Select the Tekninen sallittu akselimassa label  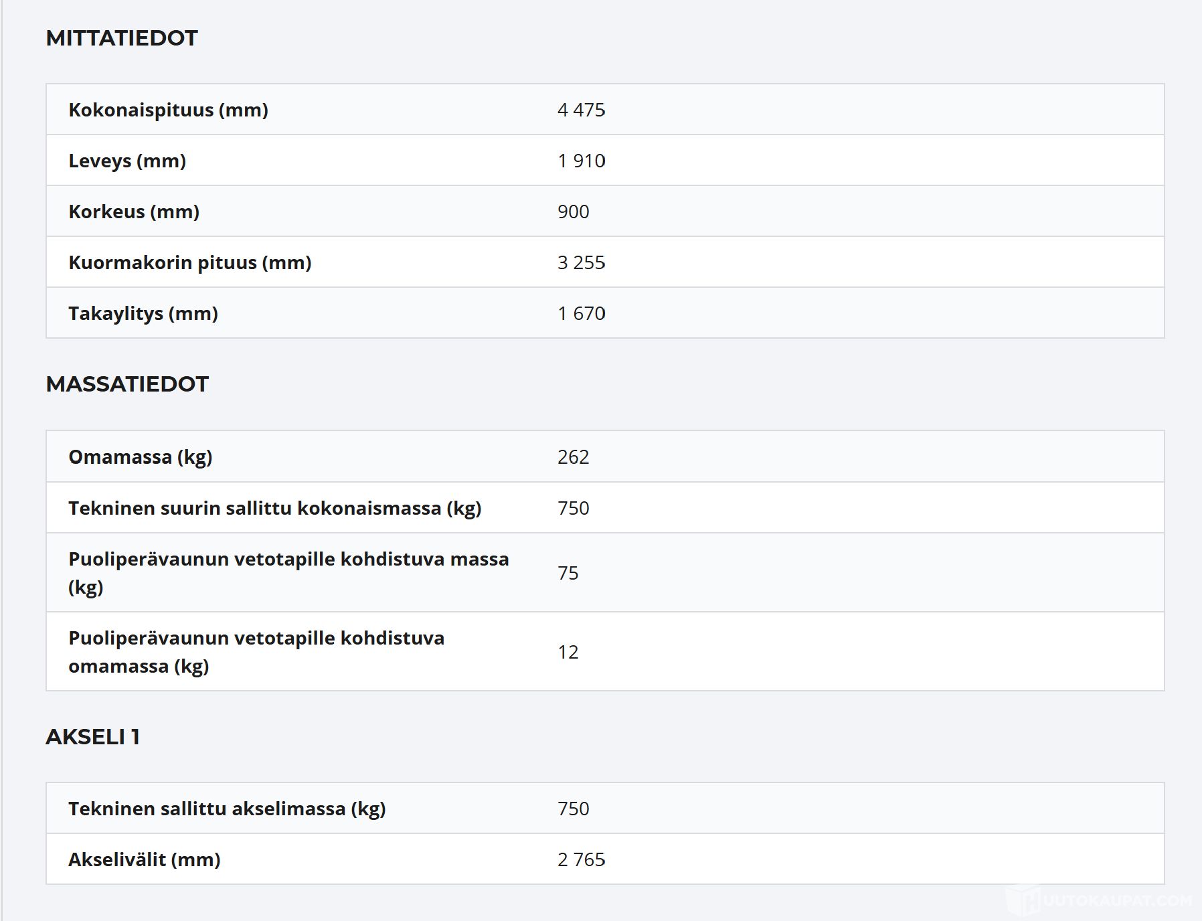227,809
